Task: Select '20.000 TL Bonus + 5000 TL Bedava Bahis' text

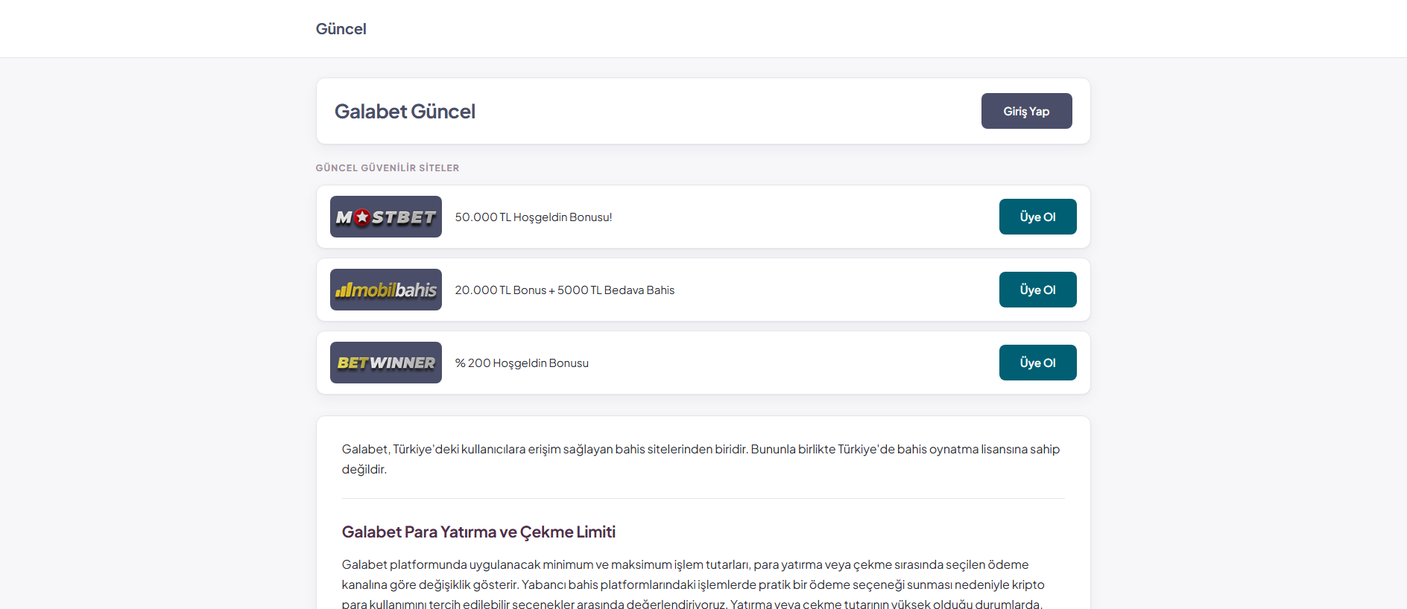Action: (x=565, y=290)
